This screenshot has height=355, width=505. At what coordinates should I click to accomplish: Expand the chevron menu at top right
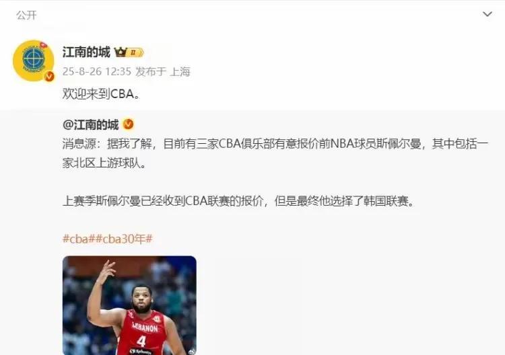pos(487,14)
